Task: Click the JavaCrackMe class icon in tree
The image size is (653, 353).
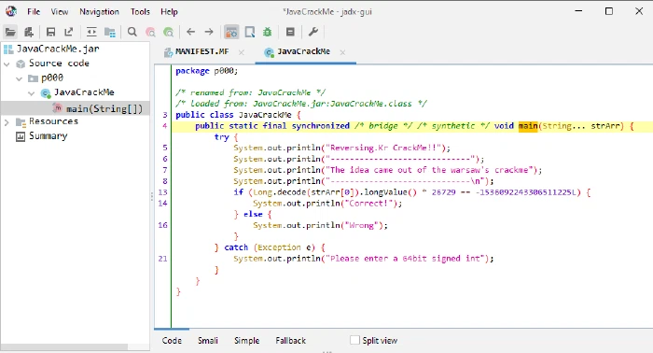Action: 46,93
